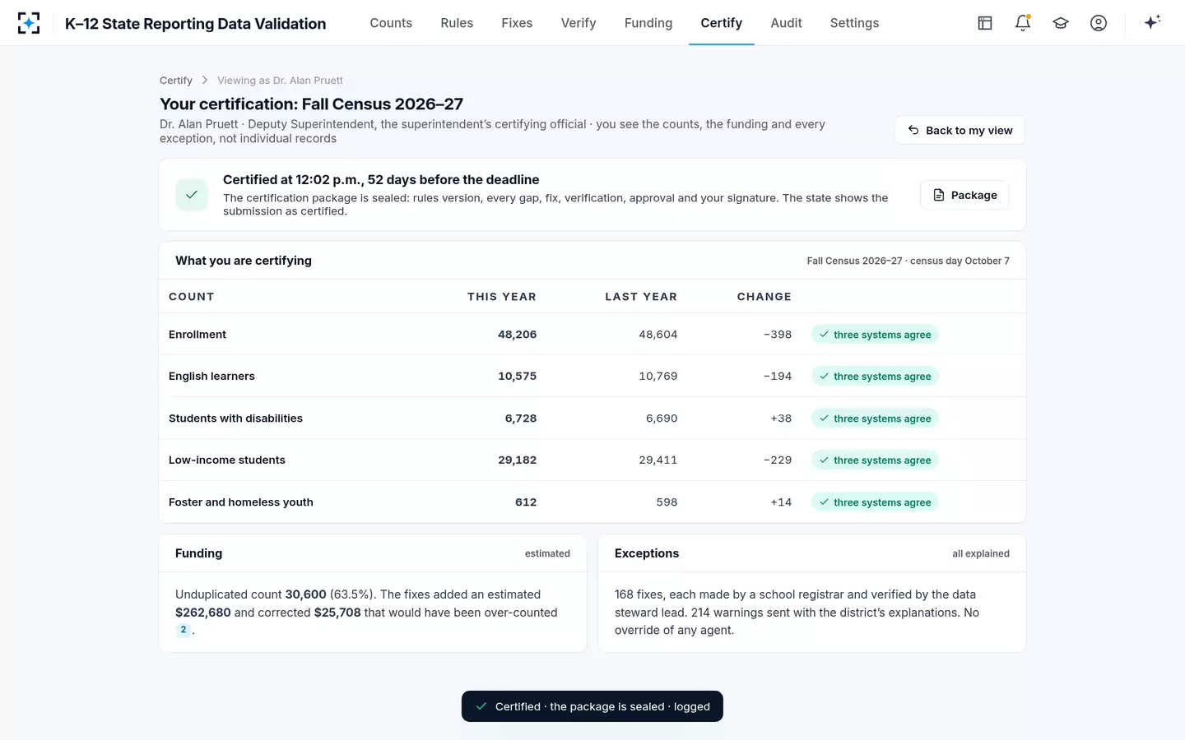Open the notifications bell
Screen dimensions: 1185x740
1023,23
